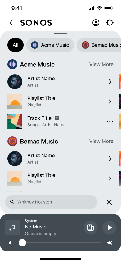Open the room grouping output icon
This screenshot has height=262, width=121.
pyautogui.click(x=91, y=228)
